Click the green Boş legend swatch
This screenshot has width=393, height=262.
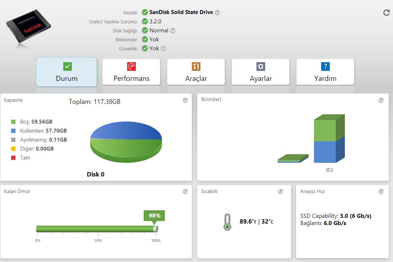pos(13,122)
